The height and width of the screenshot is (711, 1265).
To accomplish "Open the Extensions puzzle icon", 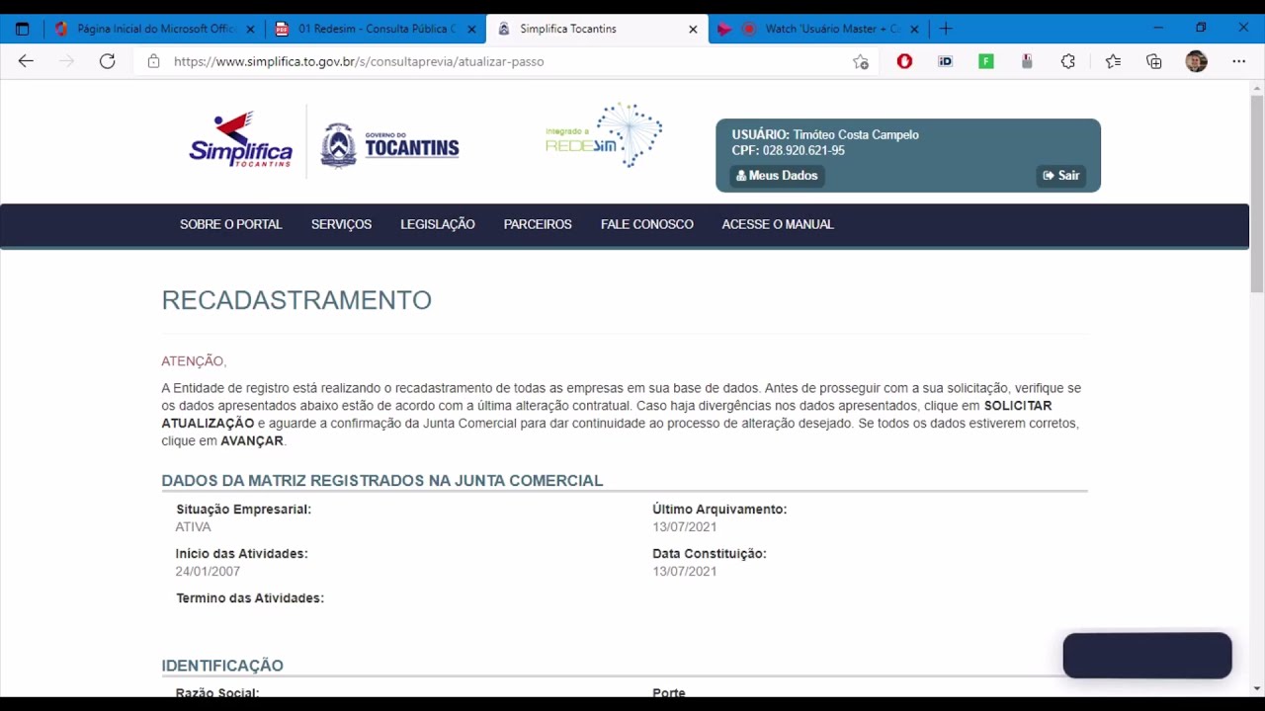I will click(1068, 61).
